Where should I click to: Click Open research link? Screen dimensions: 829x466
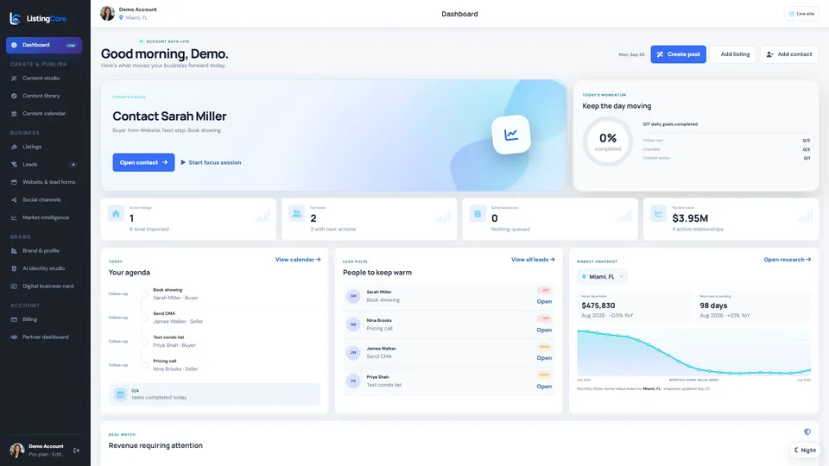788,260
